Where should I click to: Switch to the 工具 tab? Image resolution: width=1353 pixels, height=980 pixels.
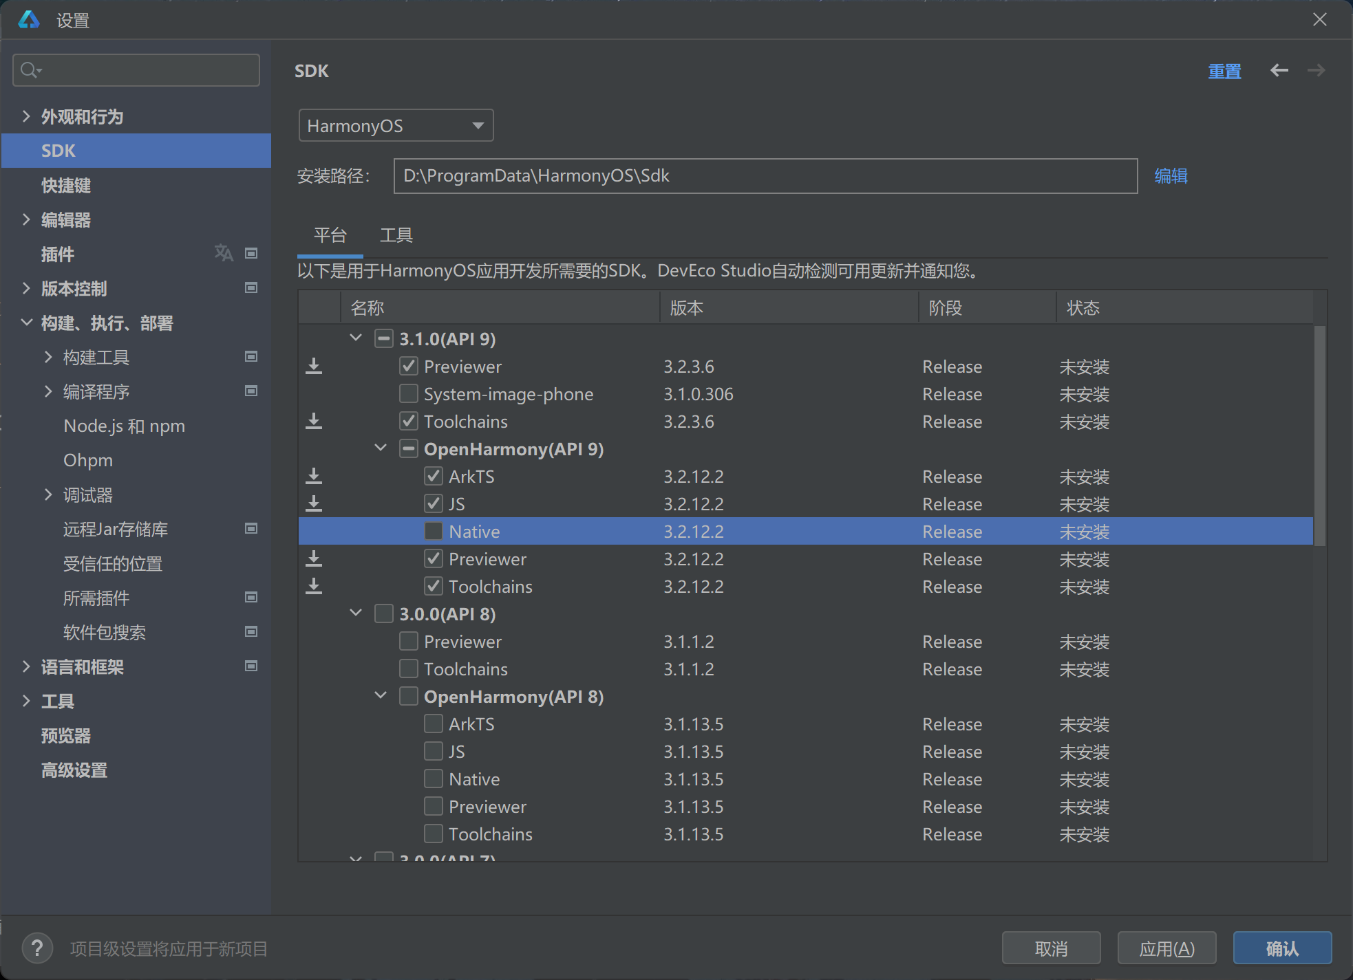click(x=396, y=235)
